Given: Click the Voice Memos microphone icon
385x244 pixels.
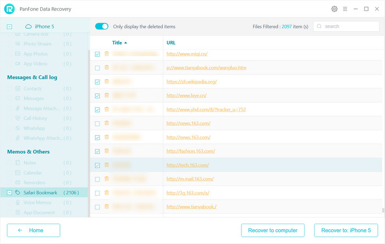Looking at the screenshot, I should pos(18,203).
